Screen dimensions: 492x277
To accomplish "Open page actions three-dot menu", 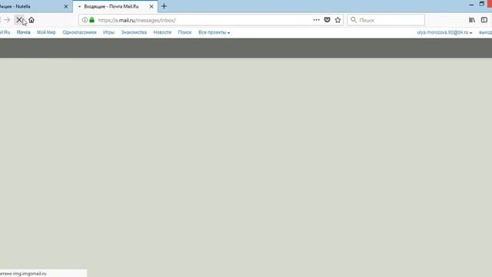I will pos(316,20).
